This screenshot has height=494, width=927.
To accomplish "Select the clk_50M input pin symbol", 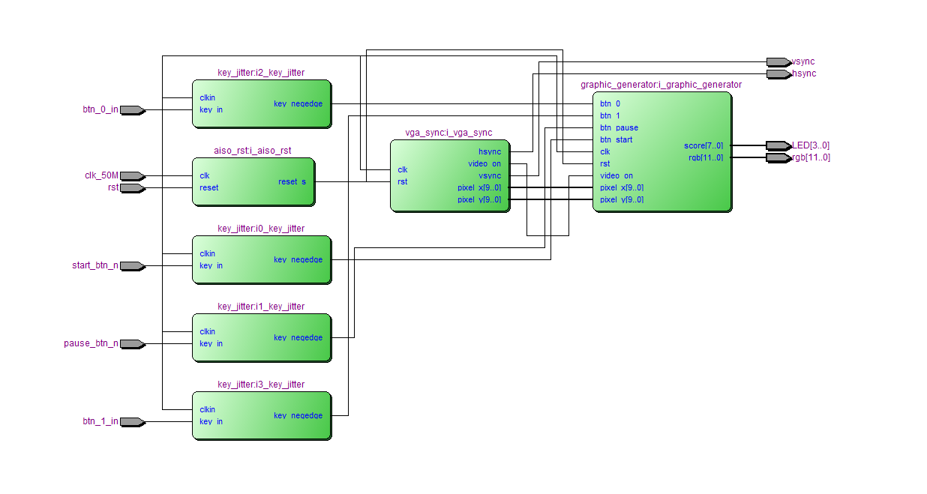I will pyautogui.click(x=132, y=175).
